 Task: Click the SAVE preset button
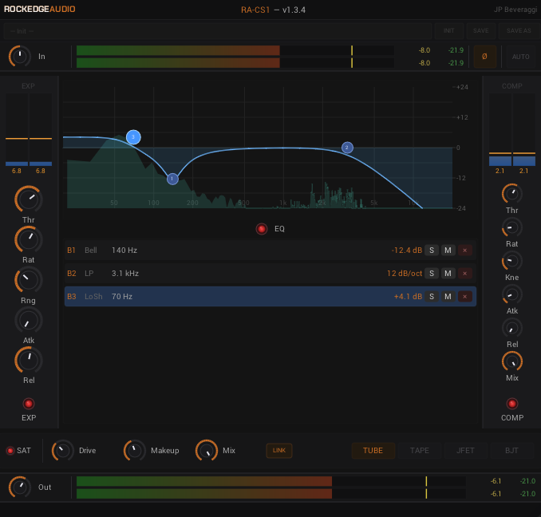click(x=480, y=31)
